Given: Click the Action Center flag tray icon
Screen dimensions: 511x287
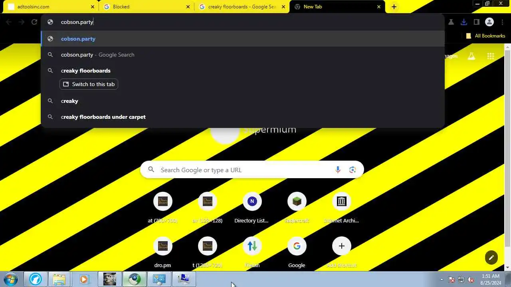Looking at the screenshot, I should click(x=452, y=279).
